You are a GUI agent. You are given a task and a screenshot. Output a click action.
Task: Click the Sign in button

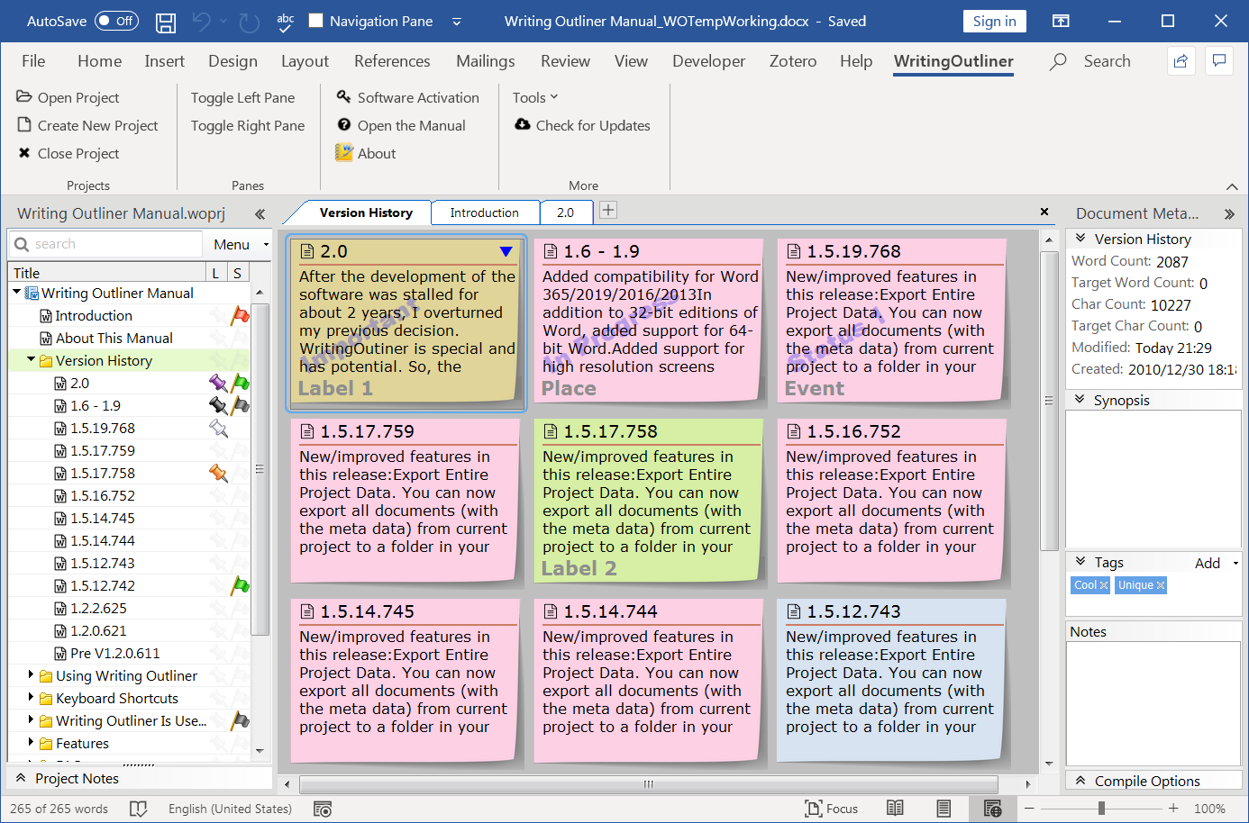tap(994, 21)
